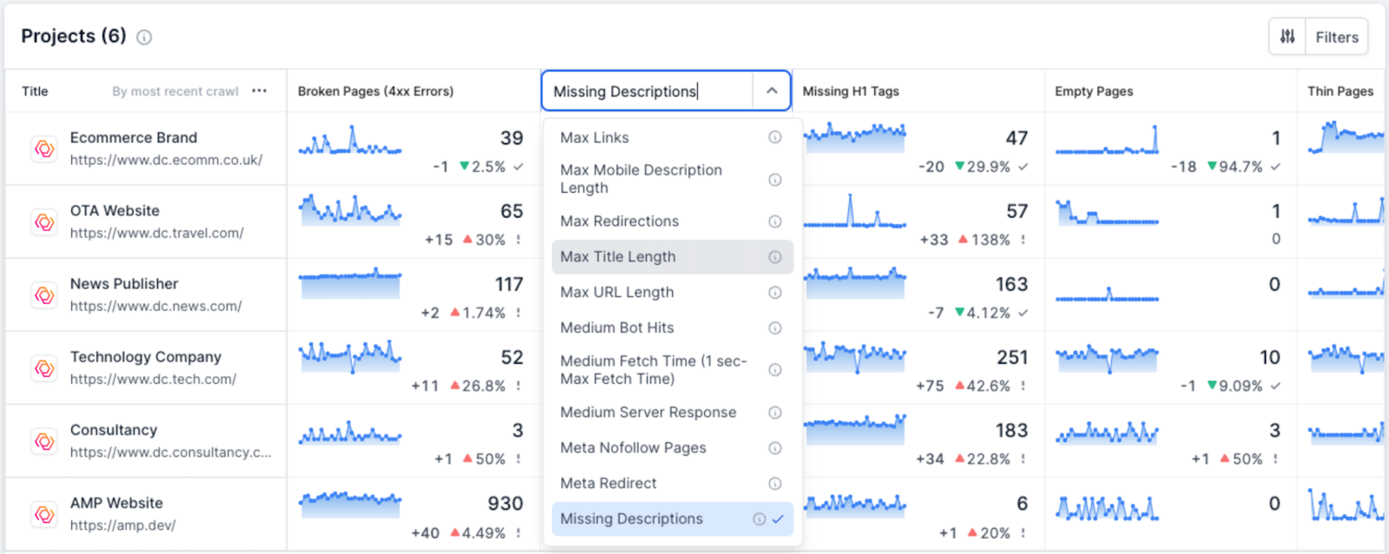Click the info icon beside Projects (6)

click(x=145, y=37)
